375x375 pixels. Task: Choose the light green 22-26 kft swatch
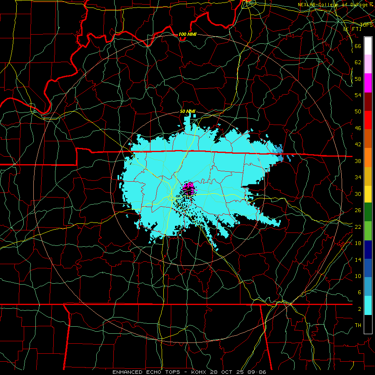(368, 231)
